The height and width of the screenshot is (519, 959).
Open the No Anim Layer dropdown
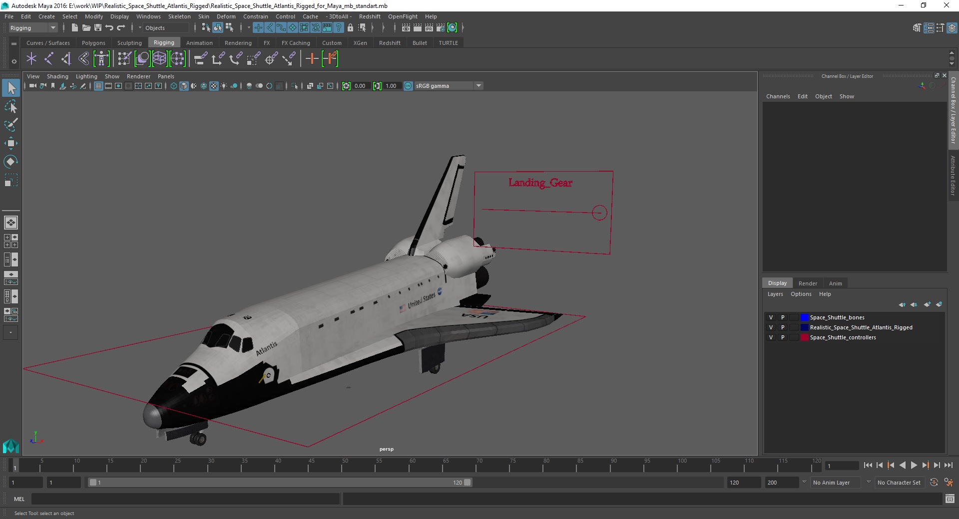837,483
